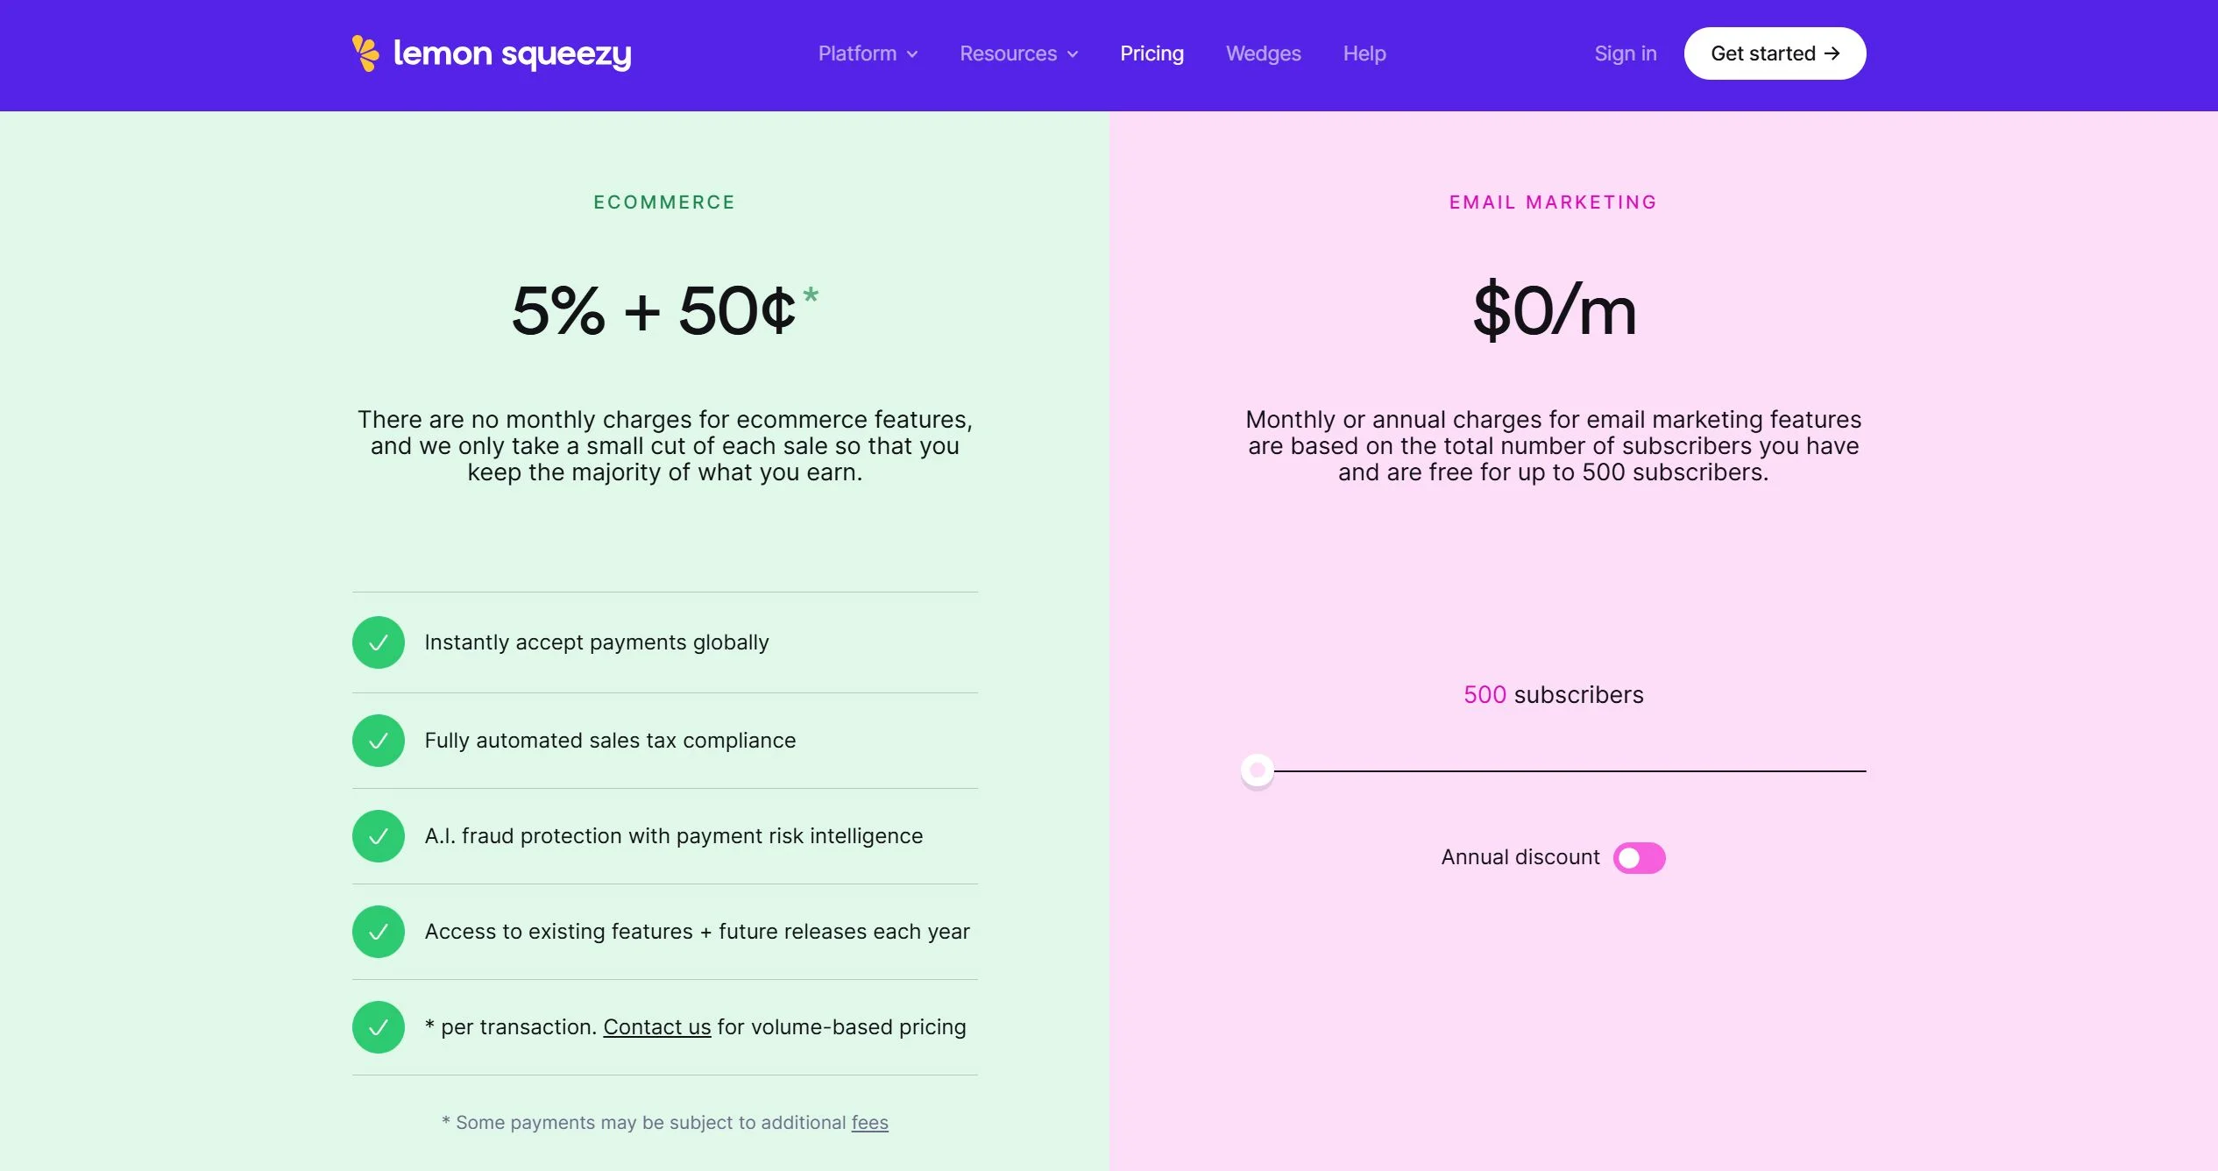The height and width of the screenshot is (1171, 2218).
Task: Click the lemon squeezy wordmark in header
Action: (x=513, y=53)
